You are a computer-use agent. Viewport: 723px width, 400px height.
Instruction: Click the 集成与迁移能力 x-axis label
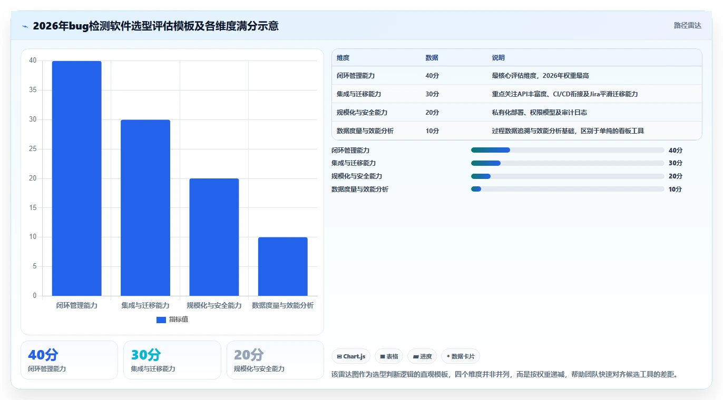tap(145, 305)
